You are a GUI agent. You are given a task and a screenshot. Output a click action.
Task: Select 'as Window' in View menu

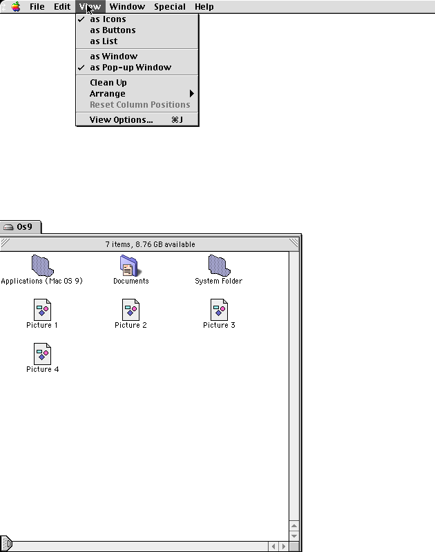click(113, 57)
